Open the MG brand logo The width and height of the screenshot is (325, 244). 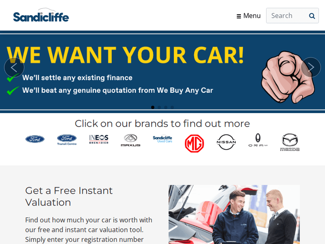coord(195,143)
